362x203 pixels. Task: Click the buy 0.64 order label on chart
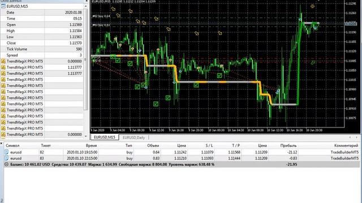click(101, 16)
